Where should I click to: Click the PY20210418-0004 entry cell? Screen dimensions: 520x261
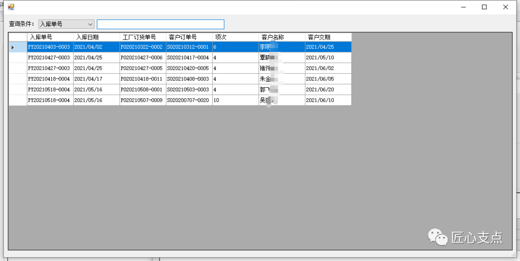50,79
